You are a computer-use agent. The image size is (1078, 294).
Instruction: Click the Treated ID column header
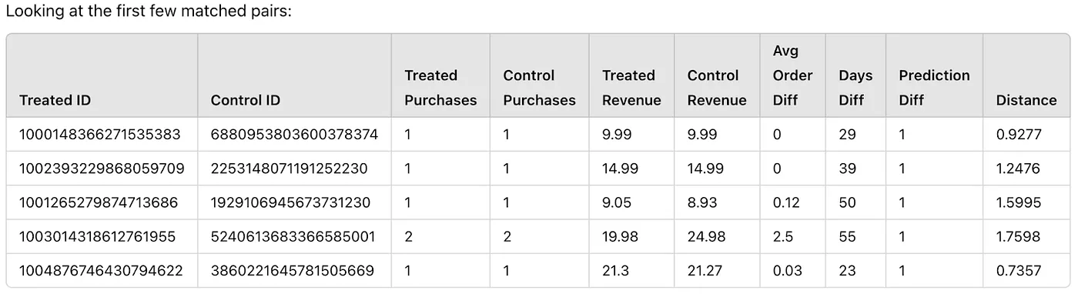pyautogui.click(x=55, y=100)
